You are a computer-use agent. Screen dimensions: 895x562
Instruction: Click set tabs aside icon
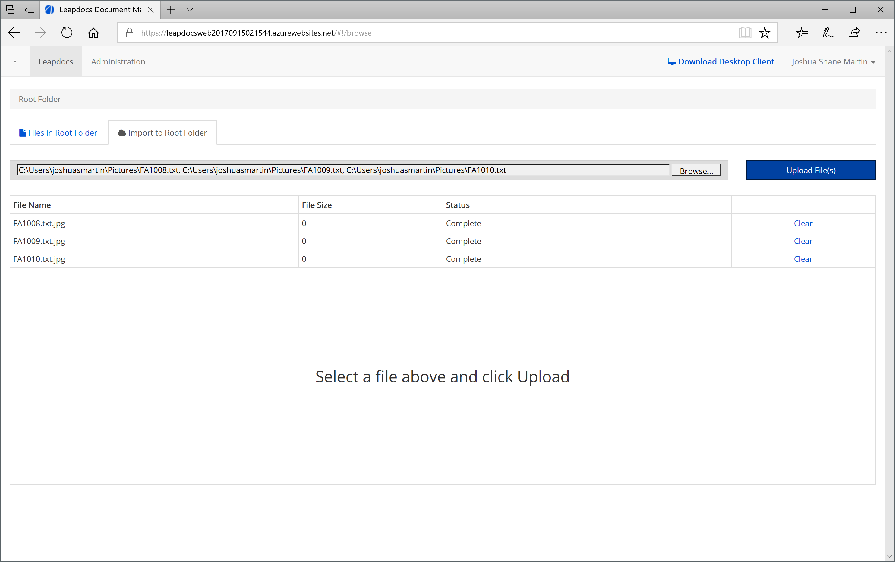point(30,10)
